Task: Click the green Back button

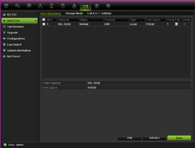Action: pos(179,138)
